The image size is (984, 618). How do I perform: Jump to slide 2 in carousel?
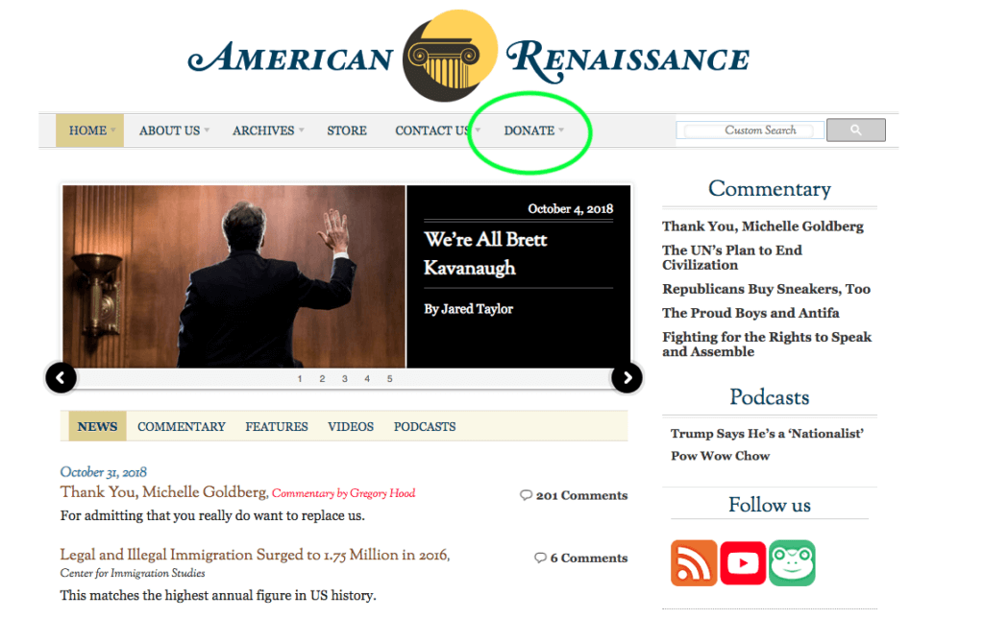click(x=322, y=378)
